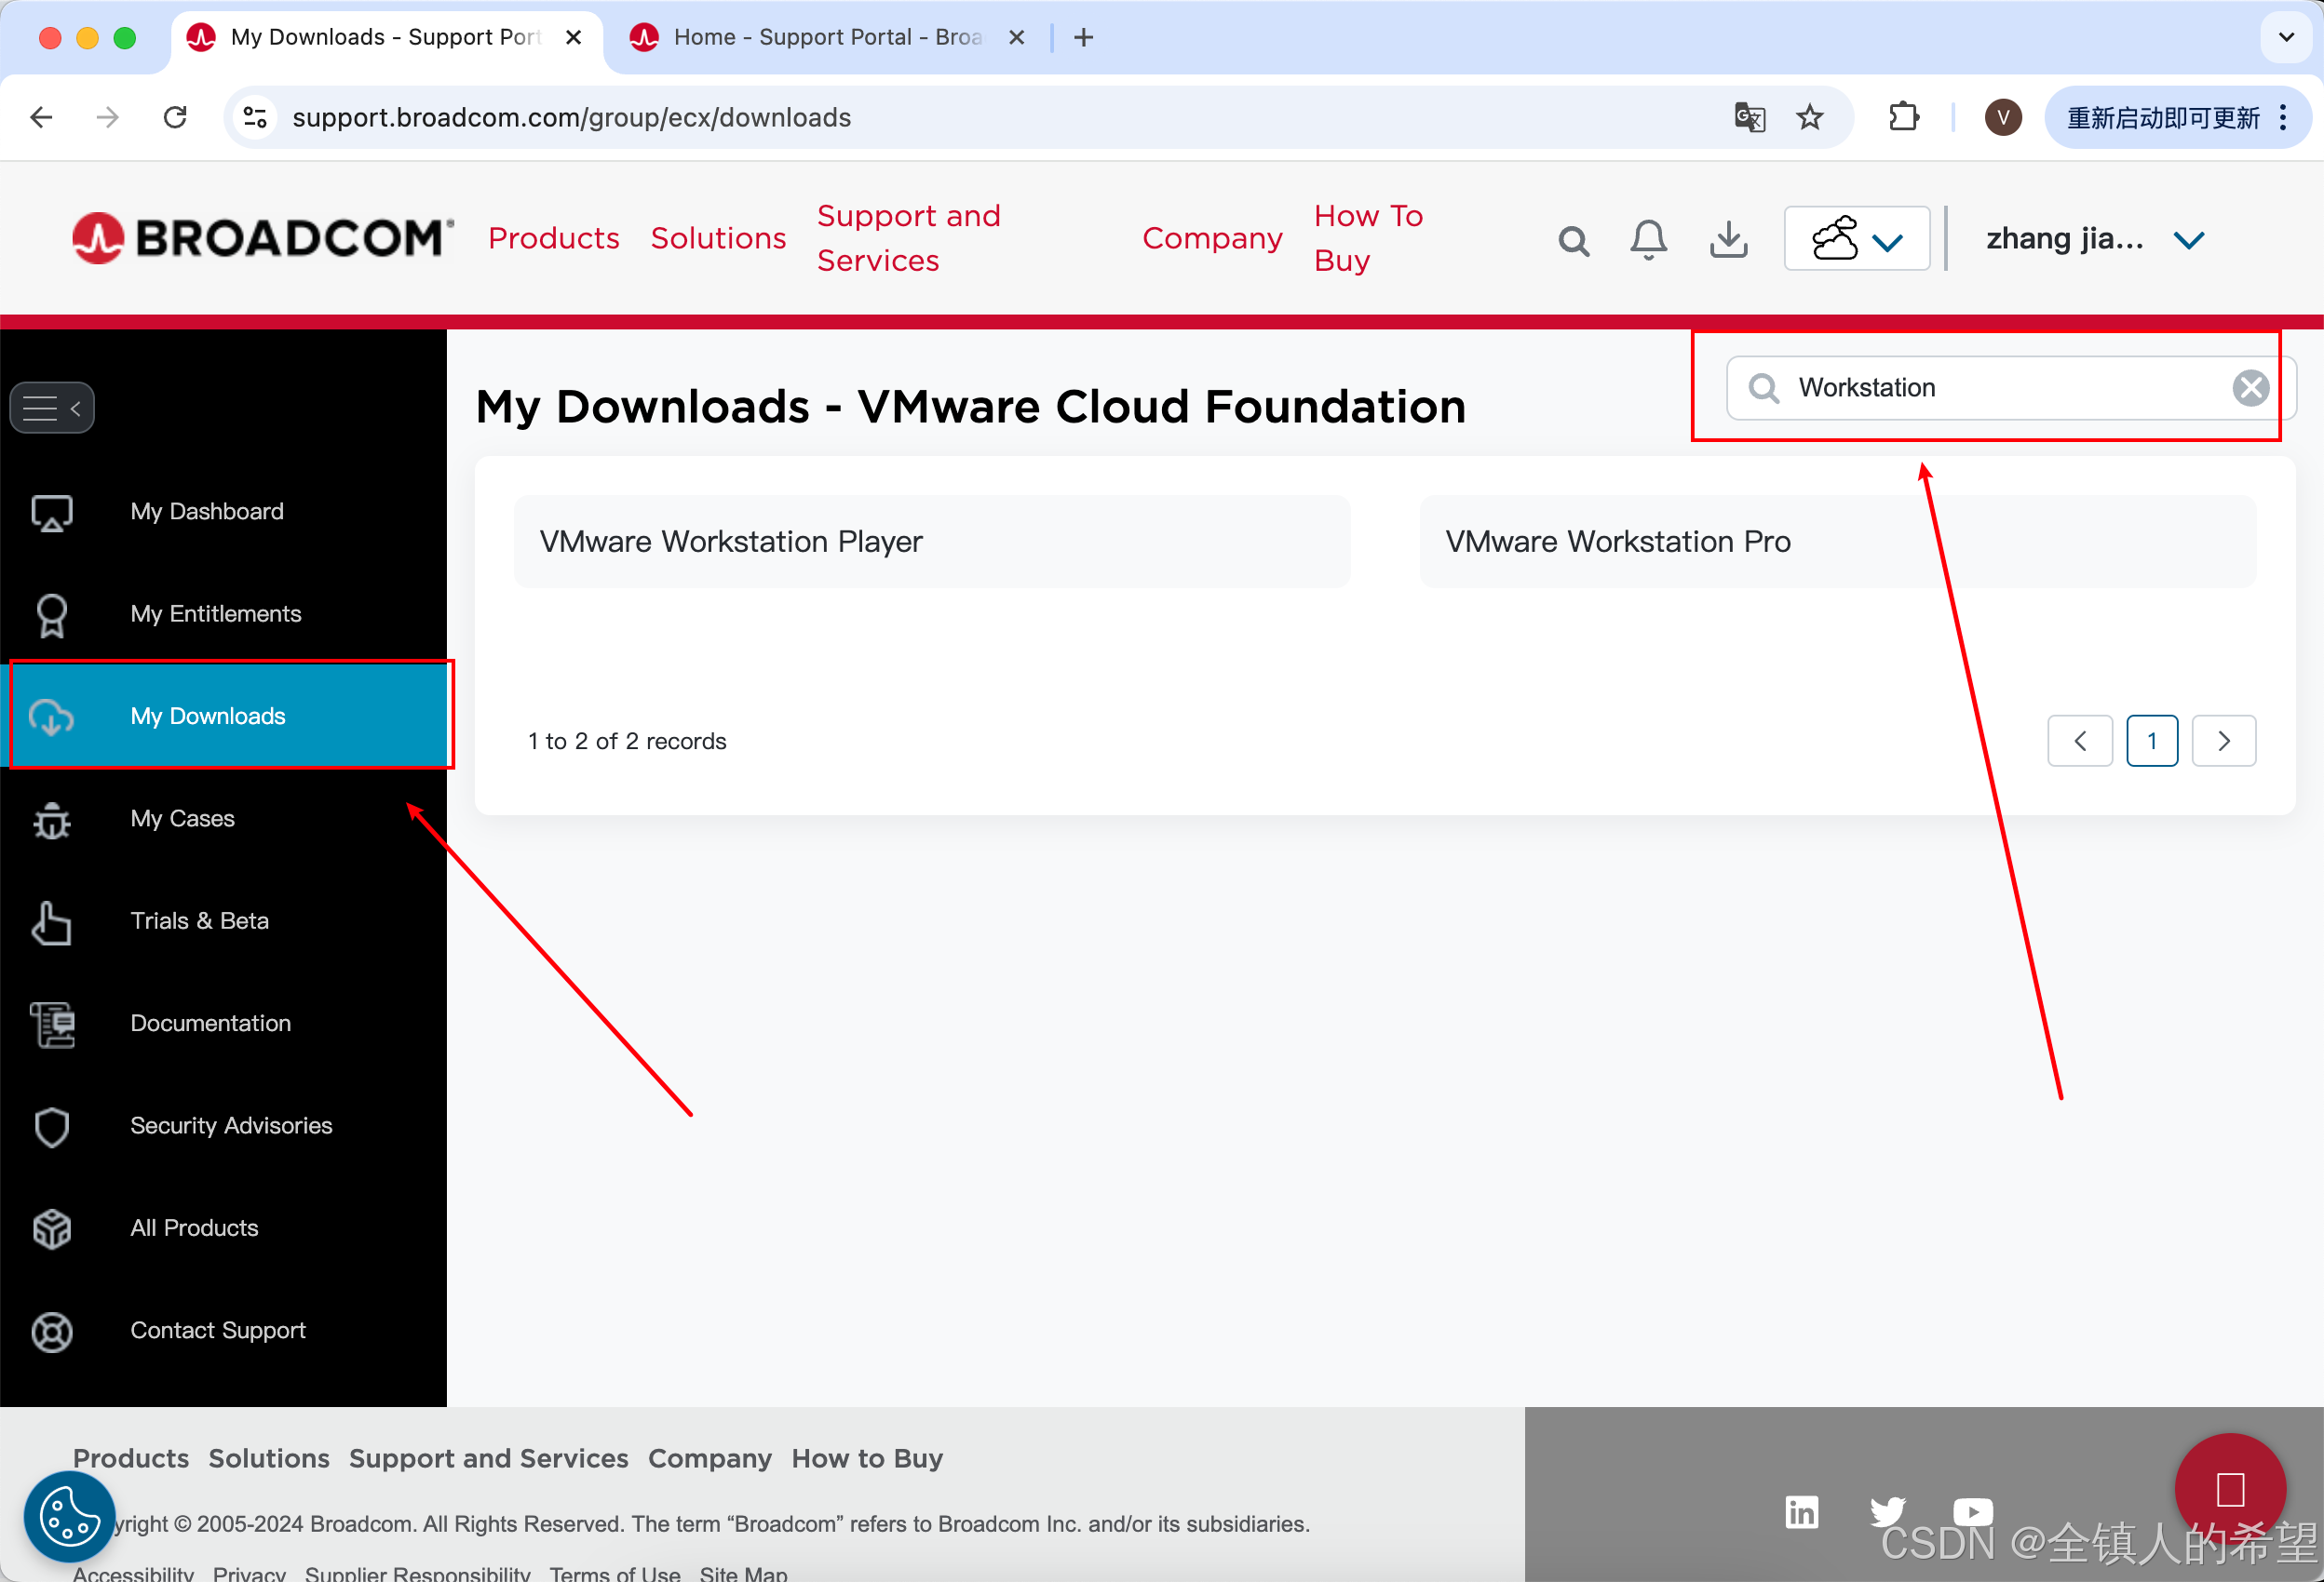
Task: Open My Dashboard from sidebar
Action: click(x=207, y=512)
